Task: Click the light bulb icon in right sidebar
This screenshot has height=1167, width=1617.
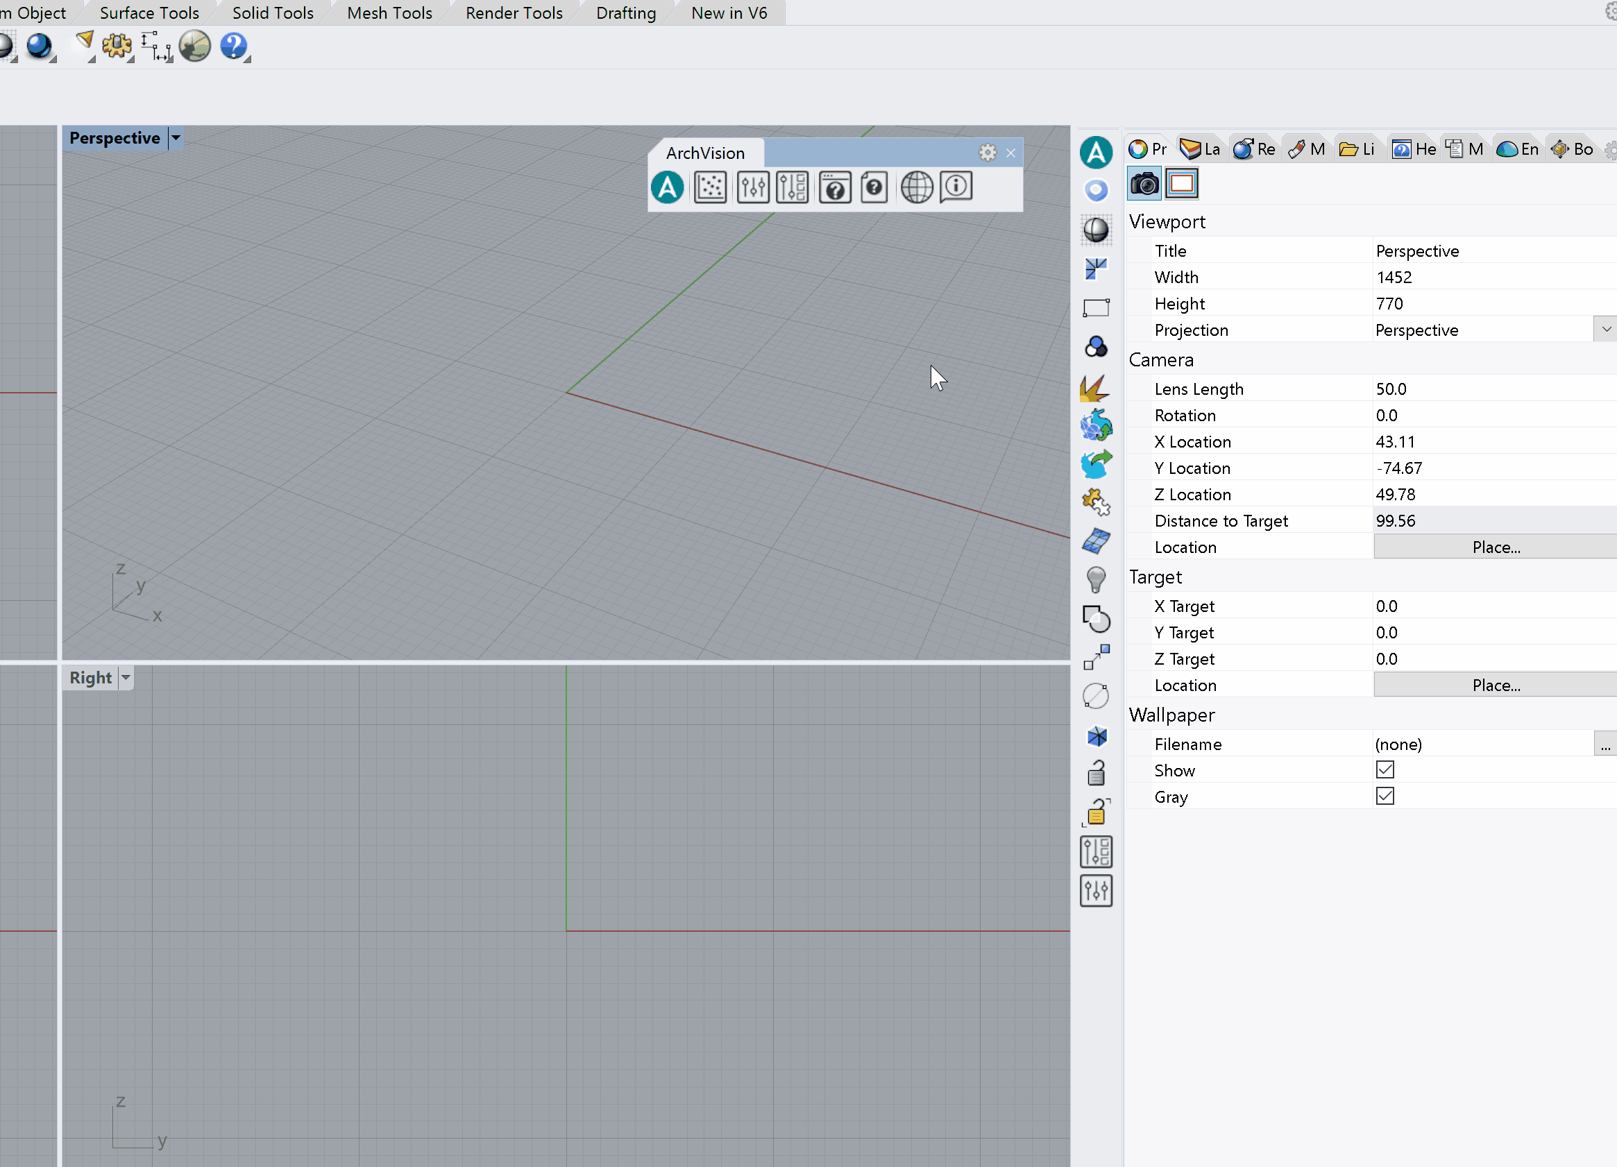Action: [1096, 579]
